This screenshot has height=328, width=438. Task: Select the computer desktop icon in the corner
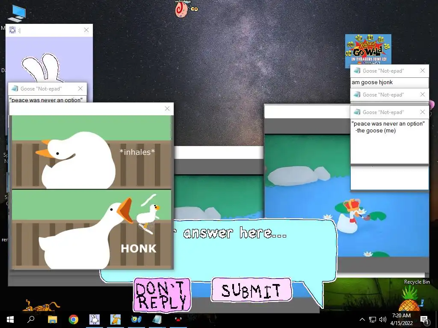tap(17, 13)
